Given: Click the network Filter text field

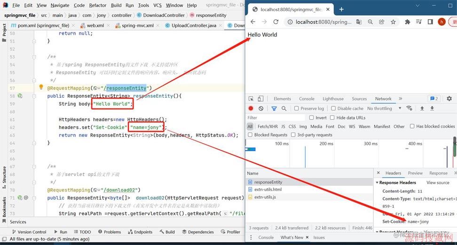Looking at the screenshot, I should (x=275, y=118).
